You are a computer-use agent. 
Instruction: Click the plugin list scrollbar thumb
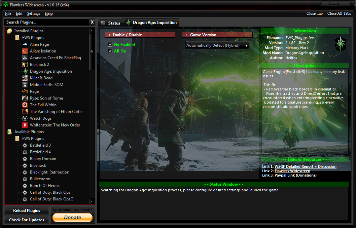tap(92, 52)
